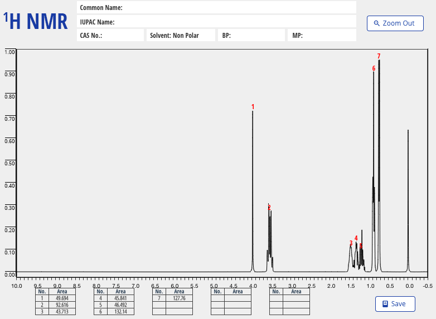Click the Common Name field
The image size is (436, 319).
(216, 7)
